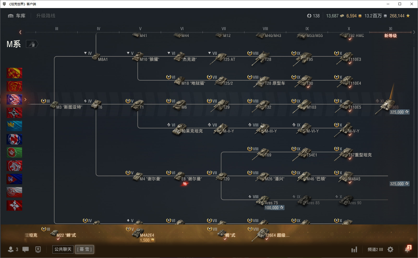Click the 325,000 cost under T803
The width and height of the screenshot is (418, 258).
point(399,112)
